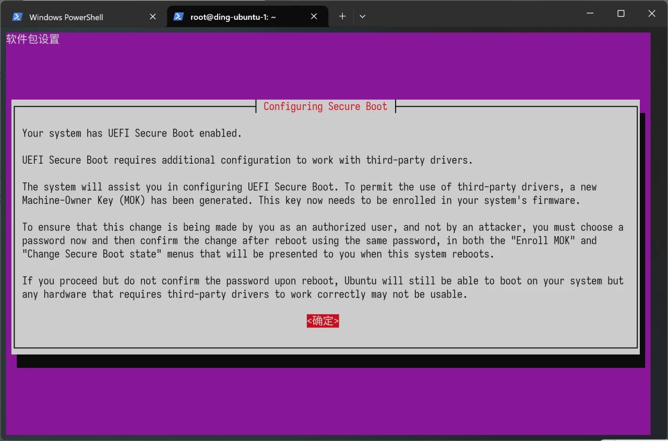Minimize the terminal window

[x=590, y=14]
